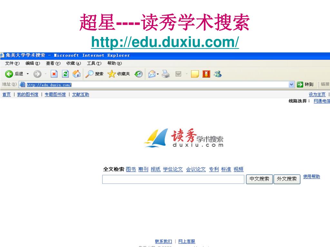Switch to 期刊 search category
The height and width of the screenshot is (247, 330).
[143, 169]
